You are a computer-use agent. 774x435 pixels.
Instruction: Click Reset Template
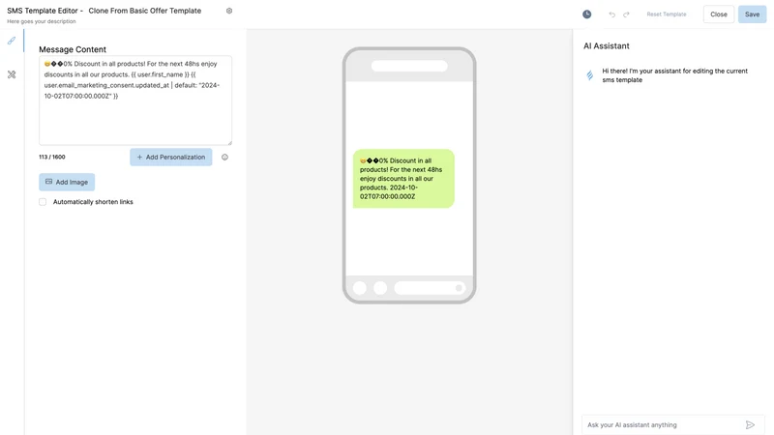(667, 14)
